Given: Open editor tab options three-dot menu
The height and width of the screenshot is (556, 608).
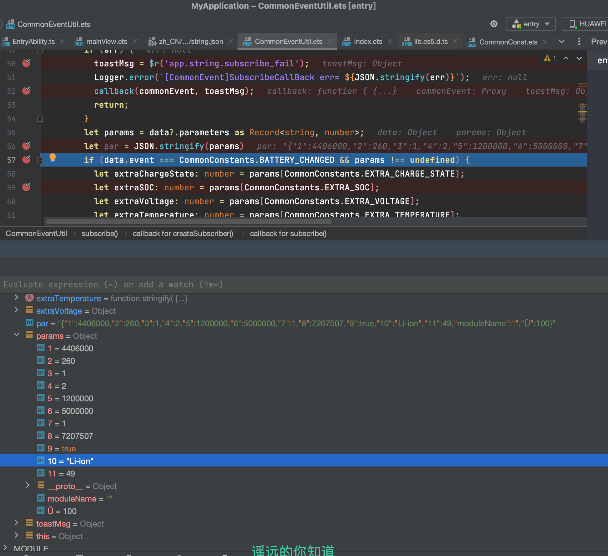Looking at the screenshot, I should [x=579, y=41].
